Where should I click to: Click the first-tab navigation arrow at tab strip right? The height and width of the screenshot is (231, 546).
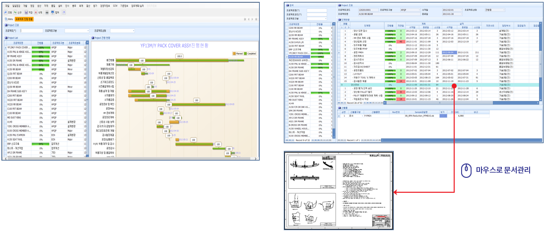pos(245,19)
